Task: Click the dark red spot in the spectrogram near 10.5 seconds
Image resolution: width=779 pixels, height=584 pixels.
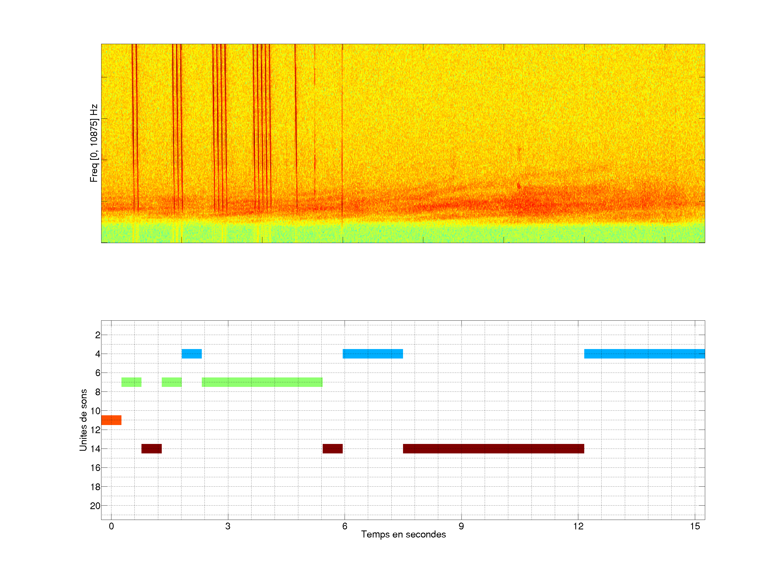Action: pos(519,185)
